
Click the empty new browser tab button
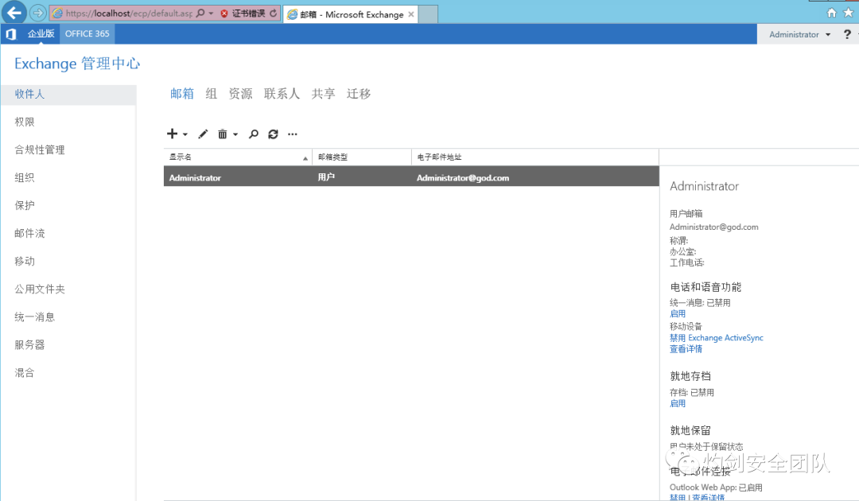click(x=429, y=14)
